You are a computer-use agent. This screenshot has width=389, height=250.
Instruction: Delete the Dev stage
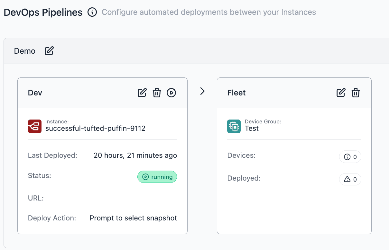point(157,93)
